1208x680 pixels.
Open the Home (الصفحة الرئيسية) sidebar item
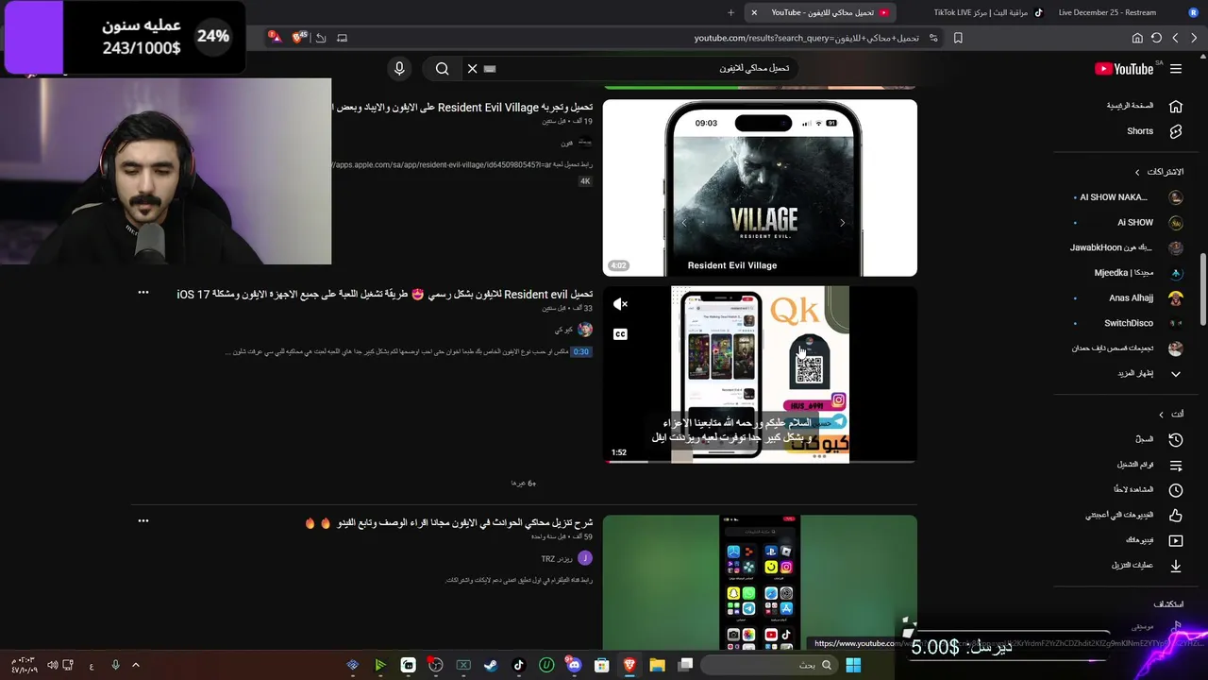point(1145,106)
